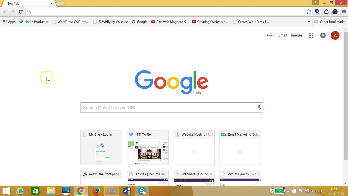
Task: Open the Lenovo taskbar app
Action: click(66, 191)
